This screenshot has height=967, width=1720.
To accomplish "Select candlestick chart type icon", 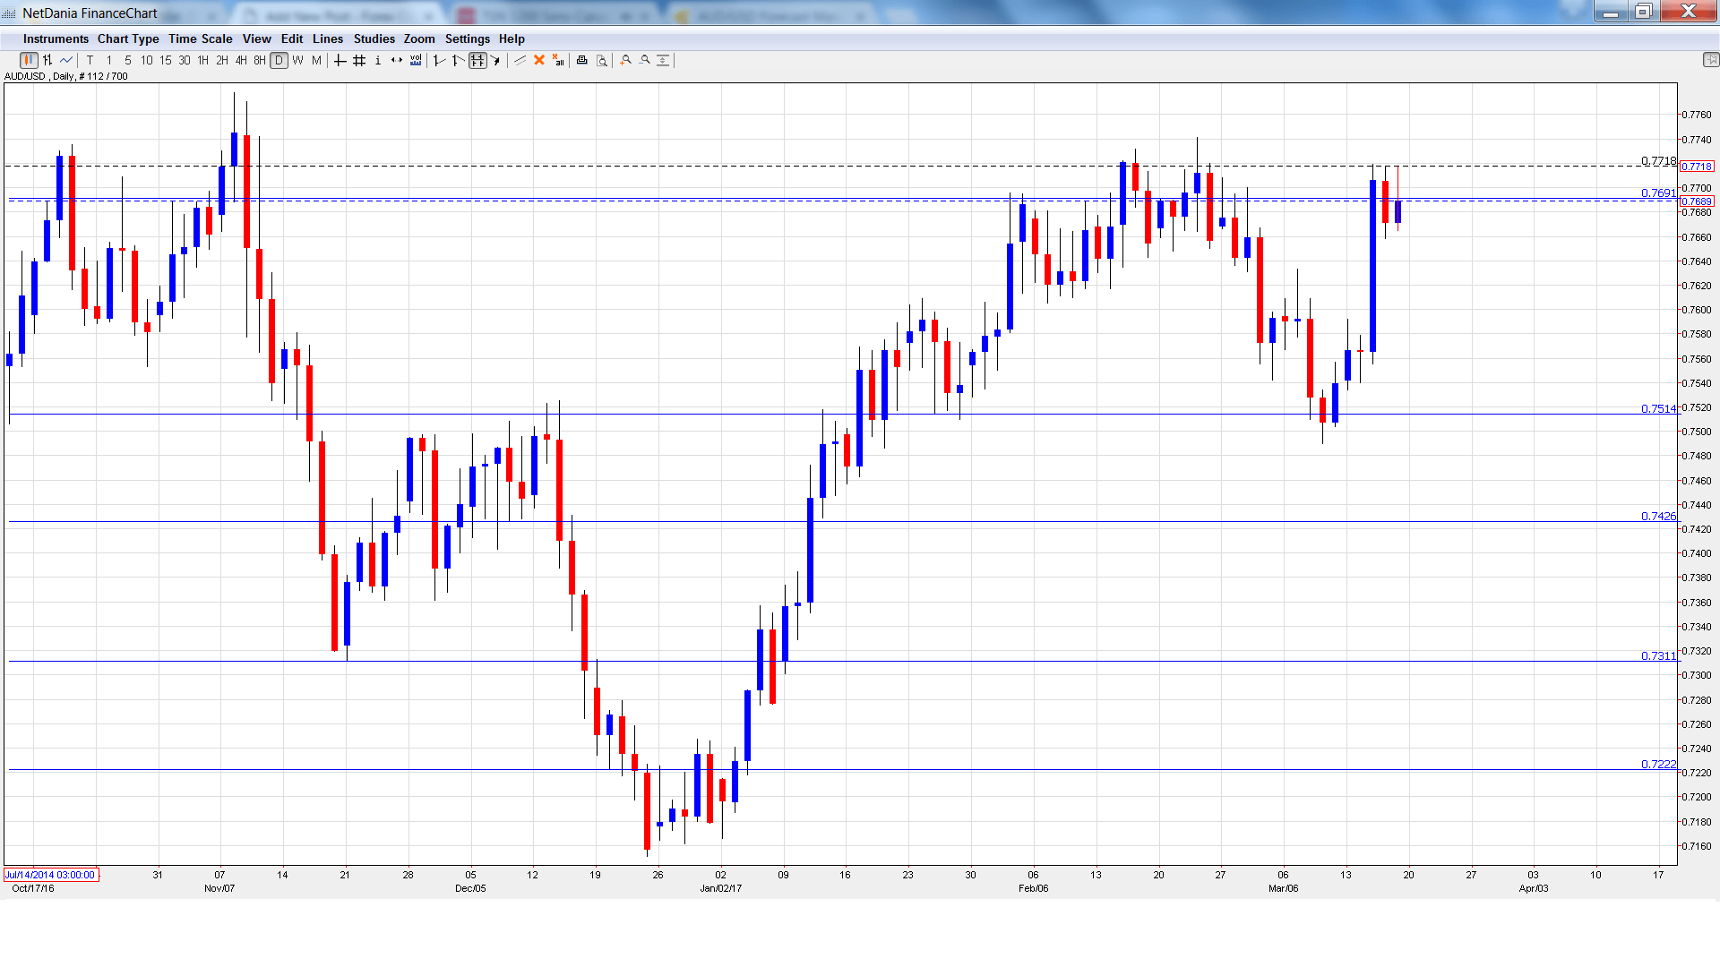I will pyautogui.click(x=29, y=60).
